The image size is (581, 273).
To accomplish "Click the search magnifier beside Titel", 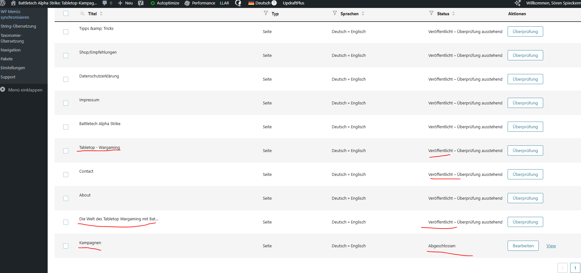I will point(82,14).
